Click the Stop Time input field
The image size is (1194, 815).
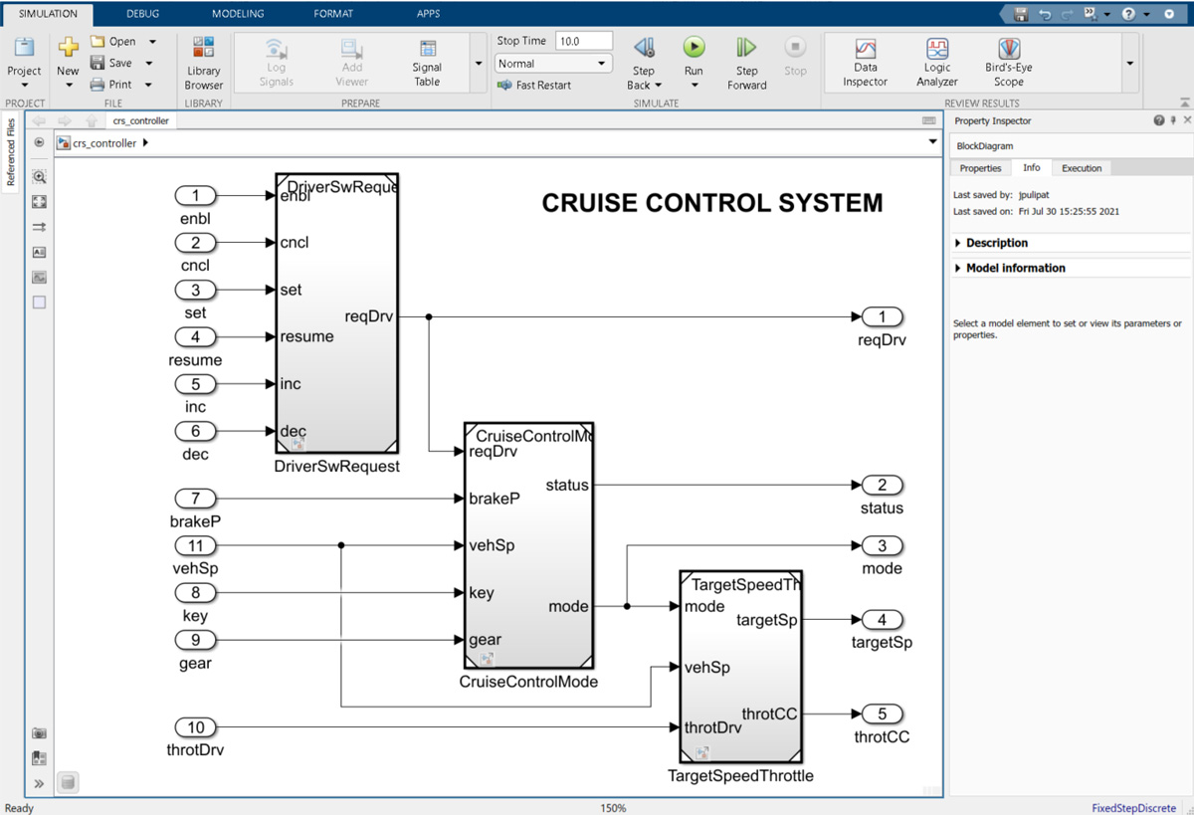pos(583,40)
